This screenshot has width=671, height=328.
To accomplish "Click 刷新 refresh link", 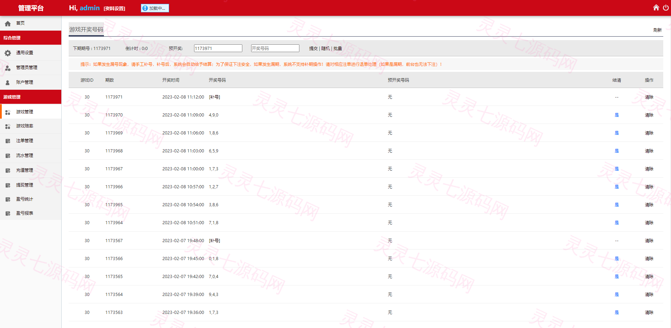I will [x=658, y=30].
